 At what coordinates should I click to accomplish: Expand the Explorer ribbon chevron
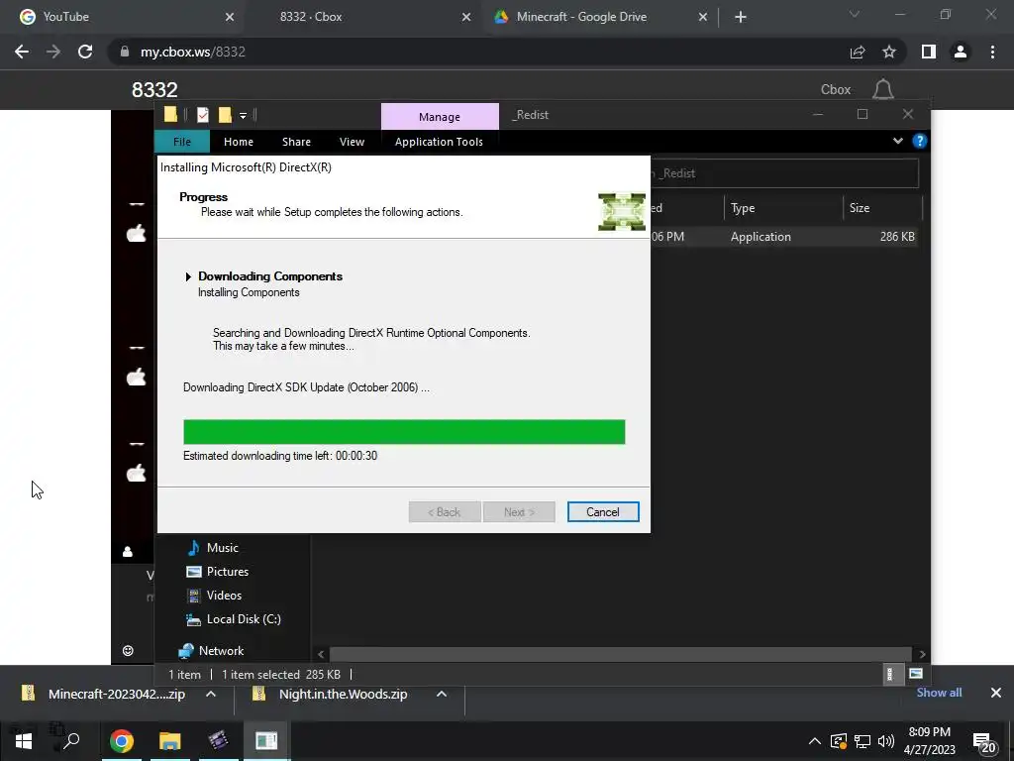pyautogui.click(x=897, y=141)
